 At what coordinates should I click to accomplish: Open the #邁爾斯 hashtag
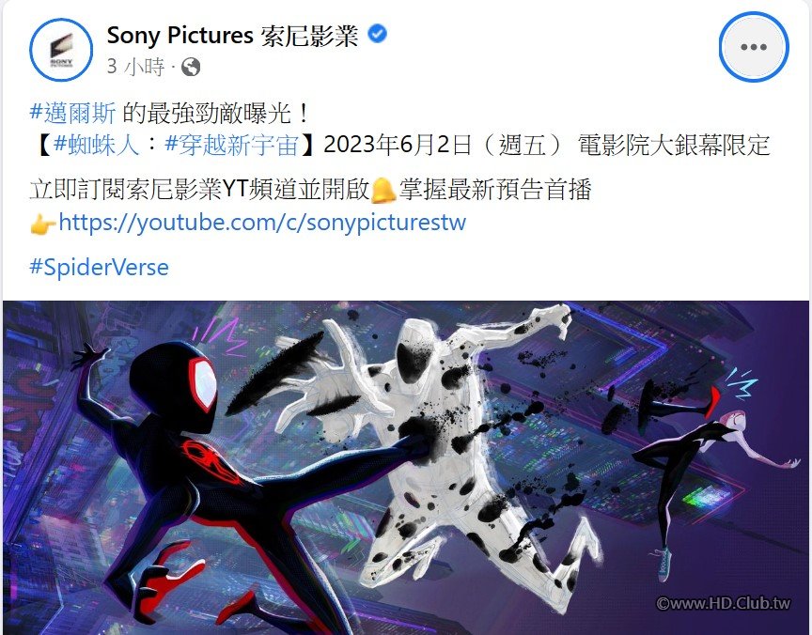[x=73, y=113]
